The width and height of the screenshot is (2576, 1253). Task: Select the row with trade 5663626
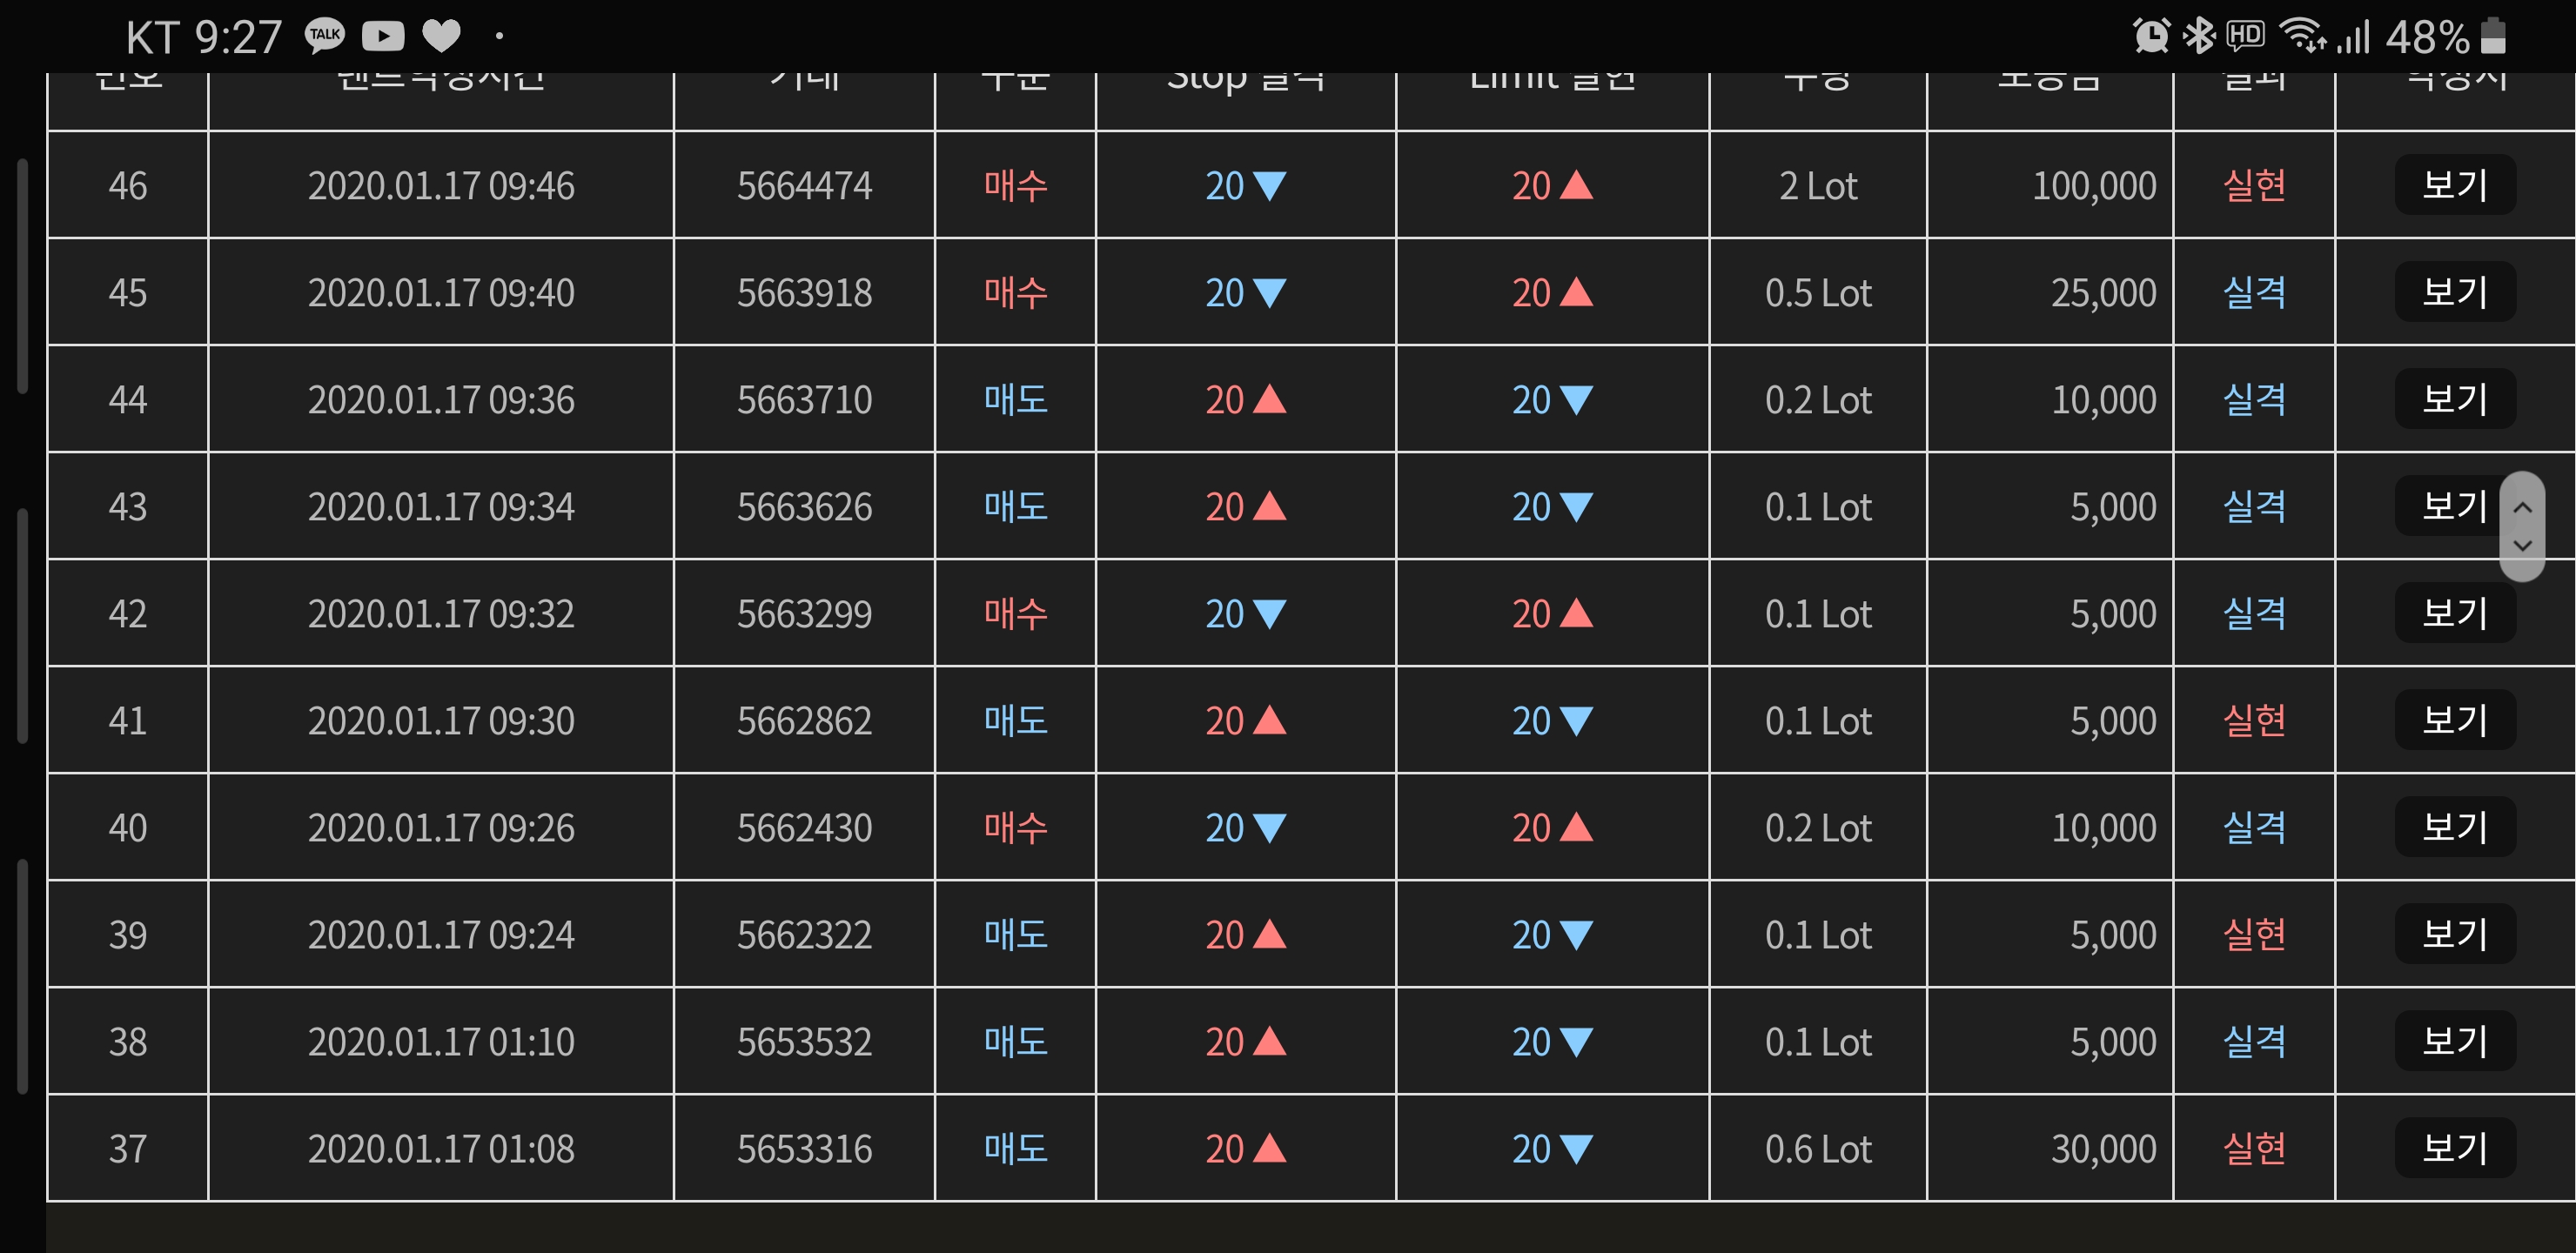pos(1311,506)
